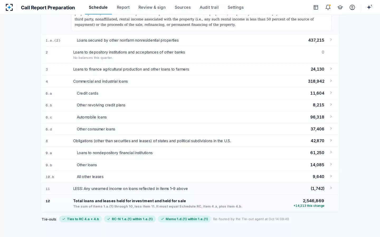Click the Tie-outs label
380x237 pixels.
49,219
